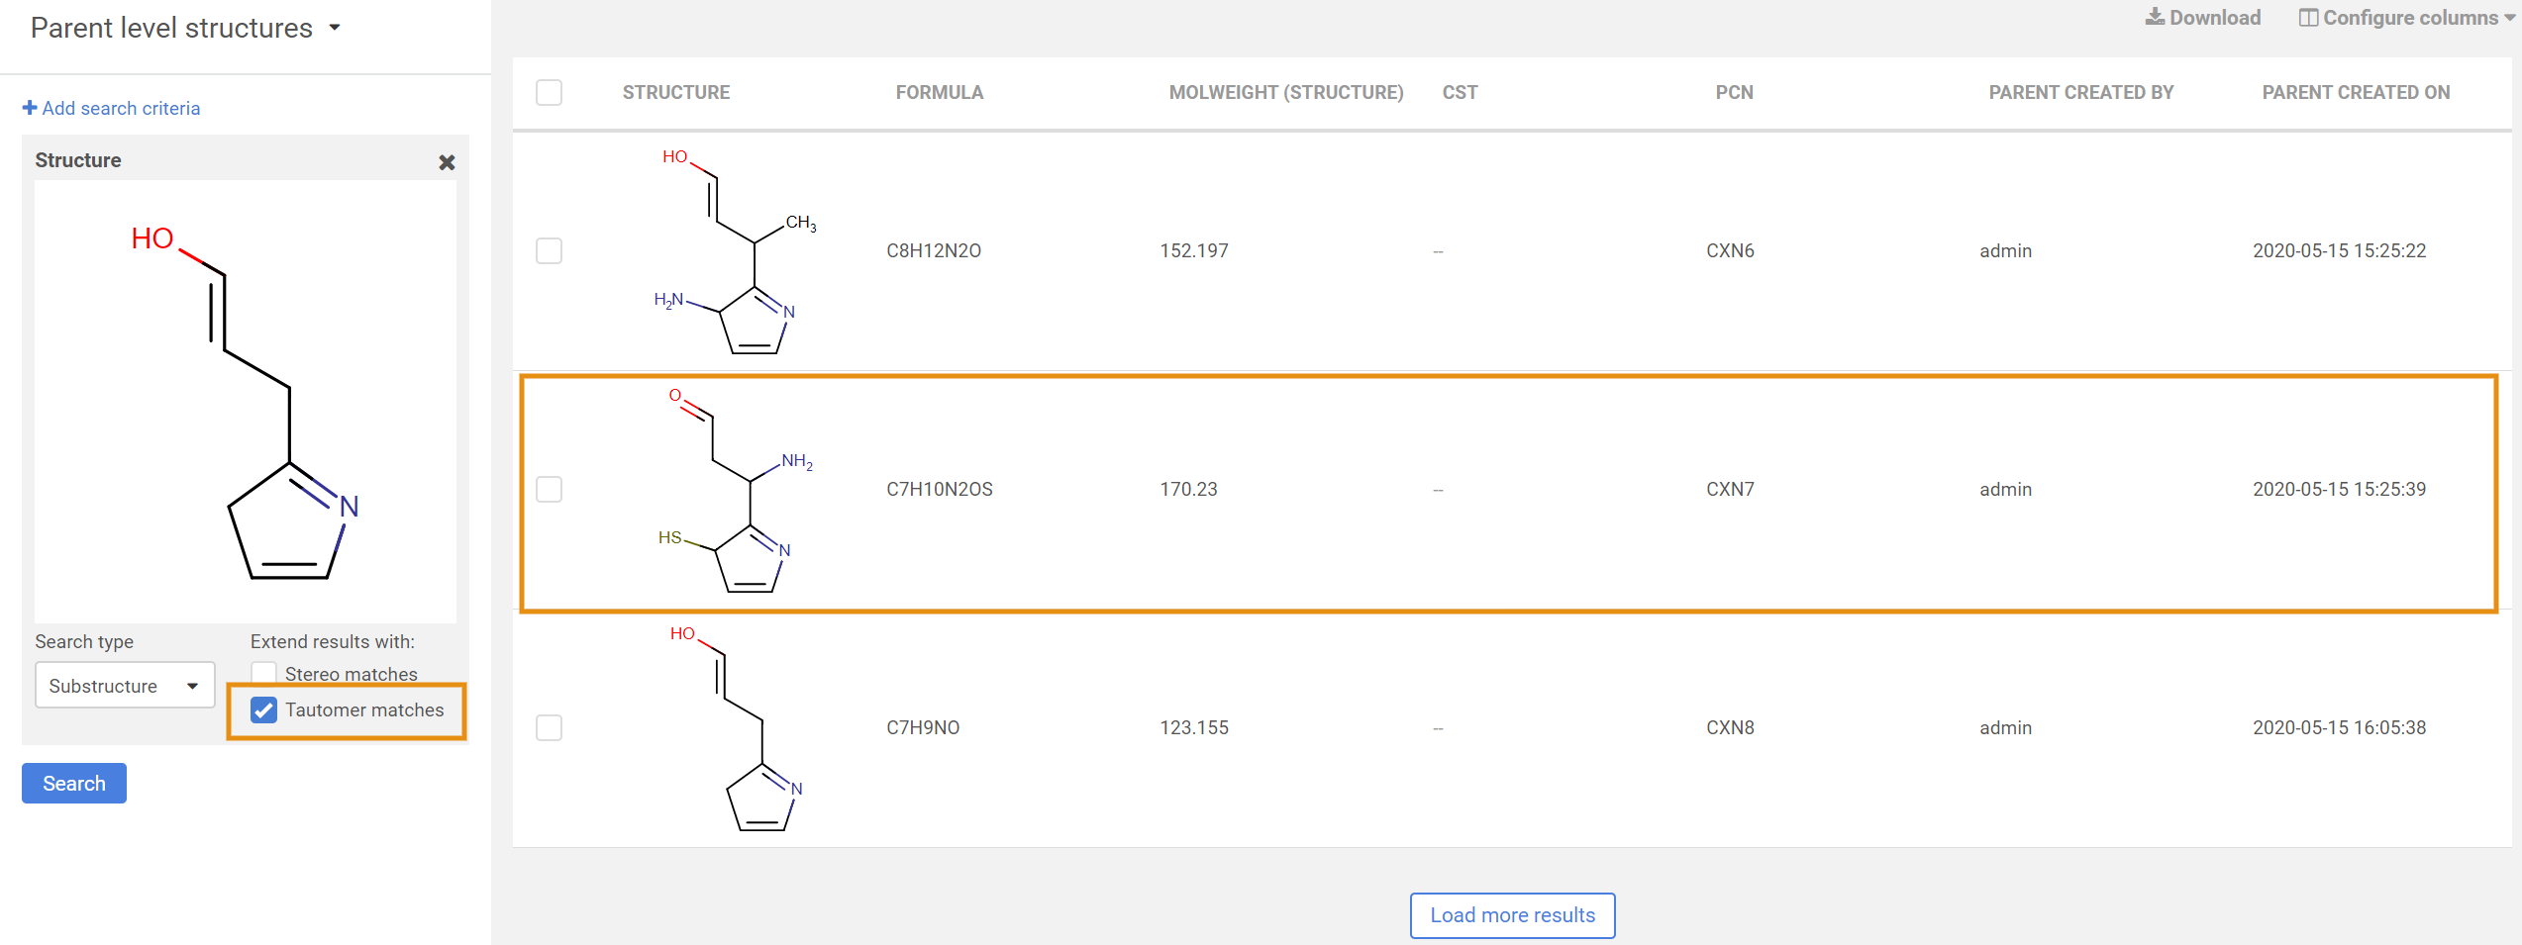
Task: Sort by the FORMULA column header
Action: pos(939,92)
